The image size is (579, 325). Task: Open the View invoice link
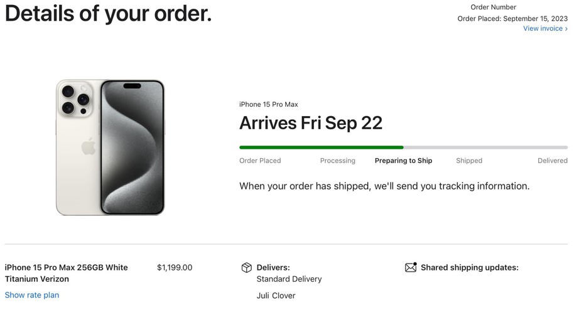click(x=543, y=28)
